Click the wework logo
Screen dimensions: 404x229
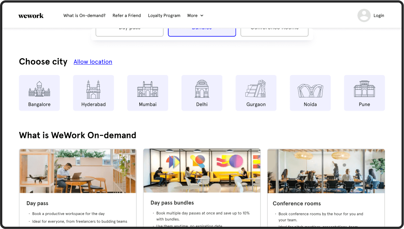pyautogui.click(x=31, y=16)
